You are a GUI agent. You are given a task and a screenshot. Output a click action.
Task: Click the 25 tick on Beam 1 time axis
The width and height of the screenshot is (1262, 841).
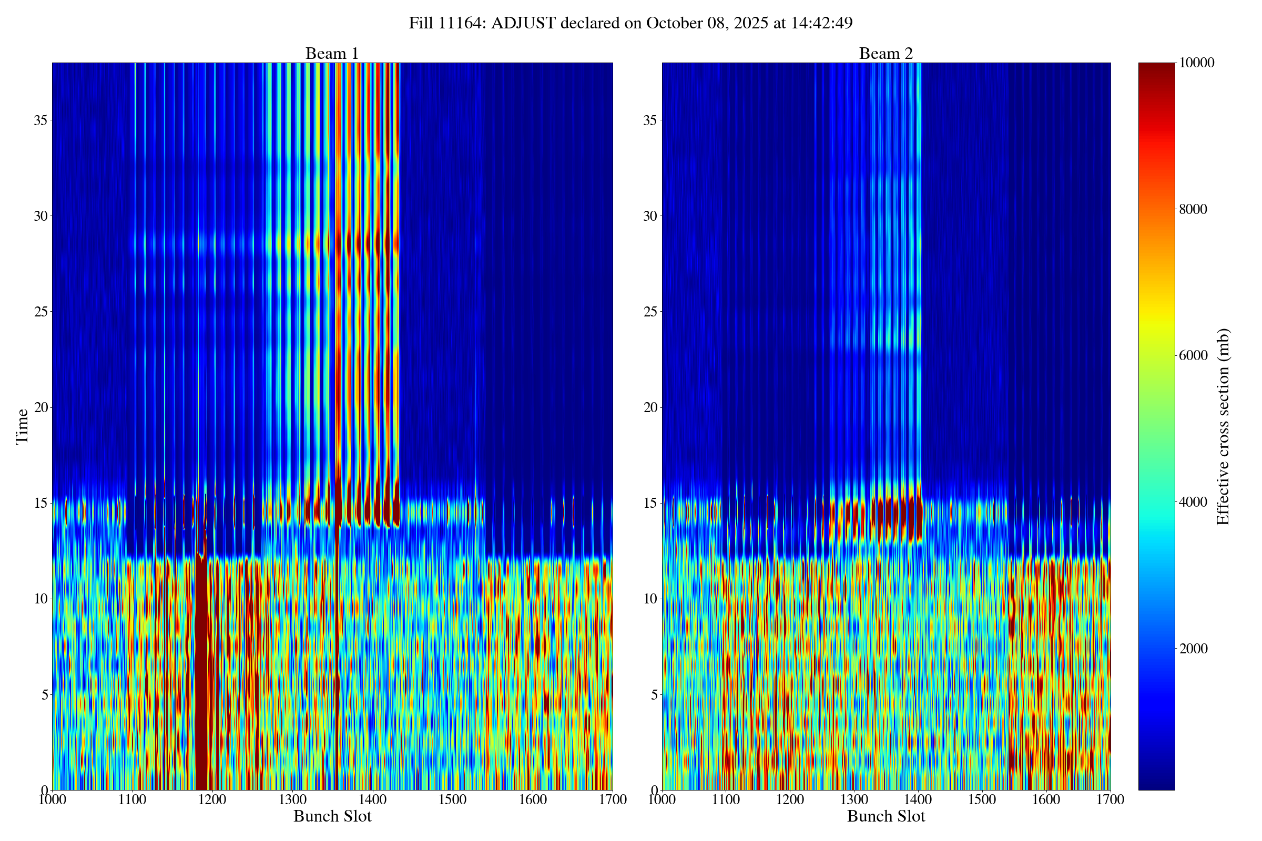click(40, 312)
